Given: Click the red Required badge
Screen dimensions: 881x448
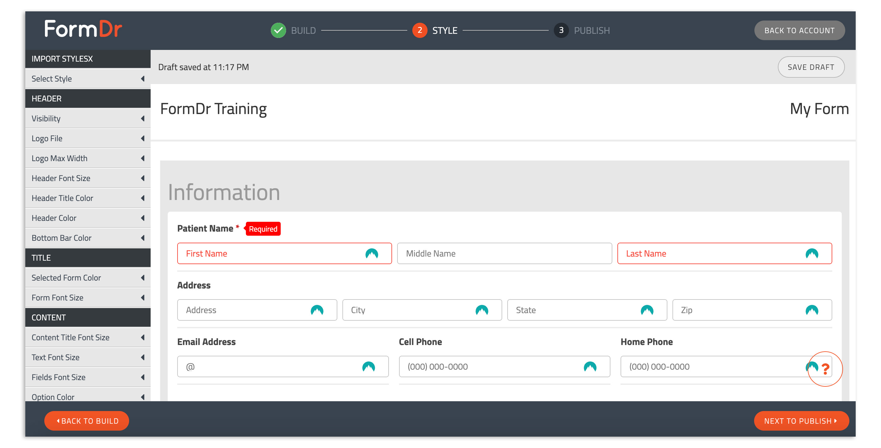Looking at the screenshot, I should (x=262, y=229).
